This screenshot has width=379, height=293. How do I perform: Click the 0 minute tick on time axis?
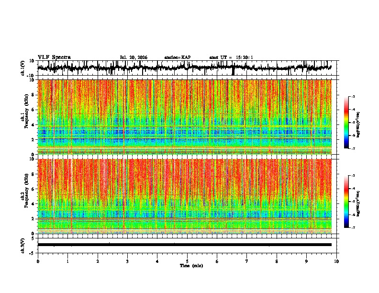click(38, 261)
